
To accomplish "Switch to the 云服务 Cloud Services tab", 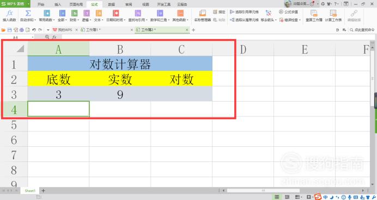I will click(182, 4).
